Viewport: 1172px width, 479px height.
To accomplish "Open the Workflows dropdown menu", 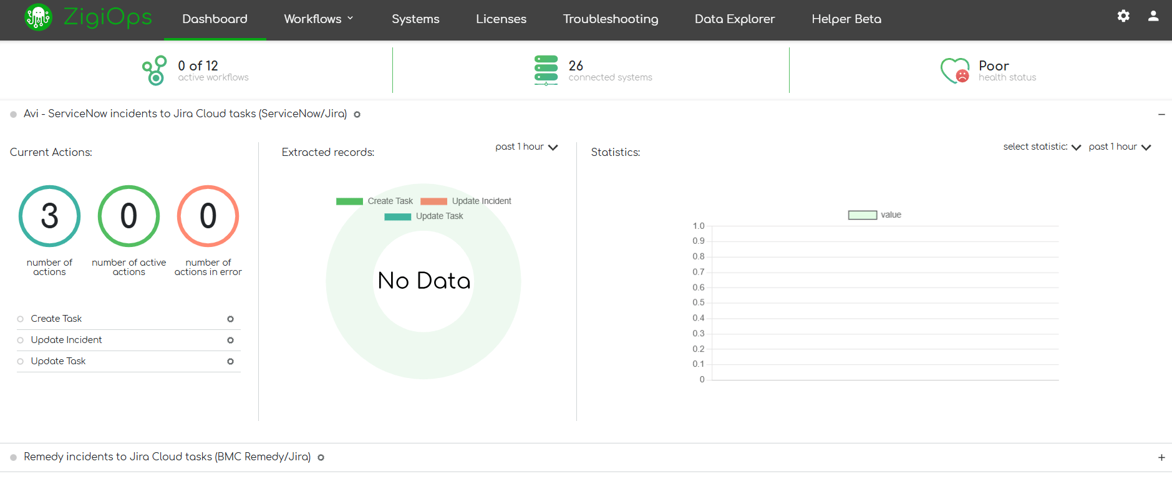I will tap(319, 19).
